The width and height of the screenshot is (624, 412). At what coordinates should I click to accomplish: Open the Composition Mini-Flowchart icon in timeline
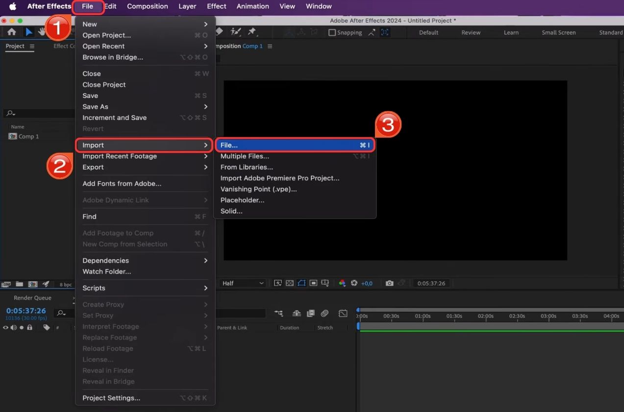tap(278, 314)
